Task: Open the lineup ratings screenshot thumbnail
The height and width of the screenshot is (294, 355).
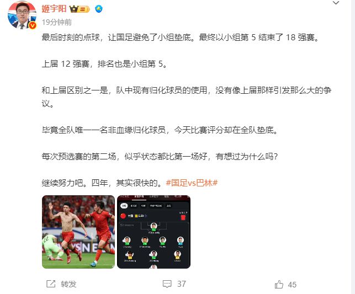Action: tap(153, 232)
